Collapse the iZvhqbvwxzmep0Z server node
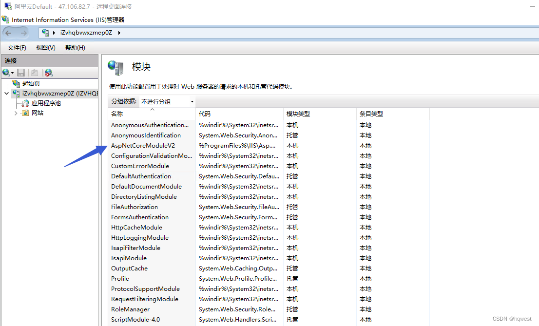 coord(6,93)
